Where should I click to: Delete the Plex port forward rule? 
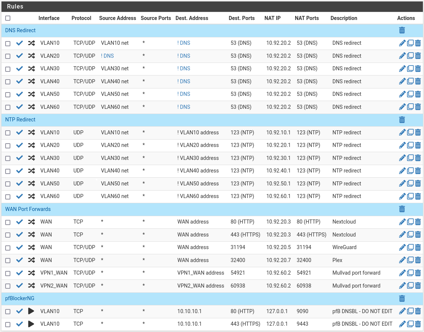tap(418, 260)
